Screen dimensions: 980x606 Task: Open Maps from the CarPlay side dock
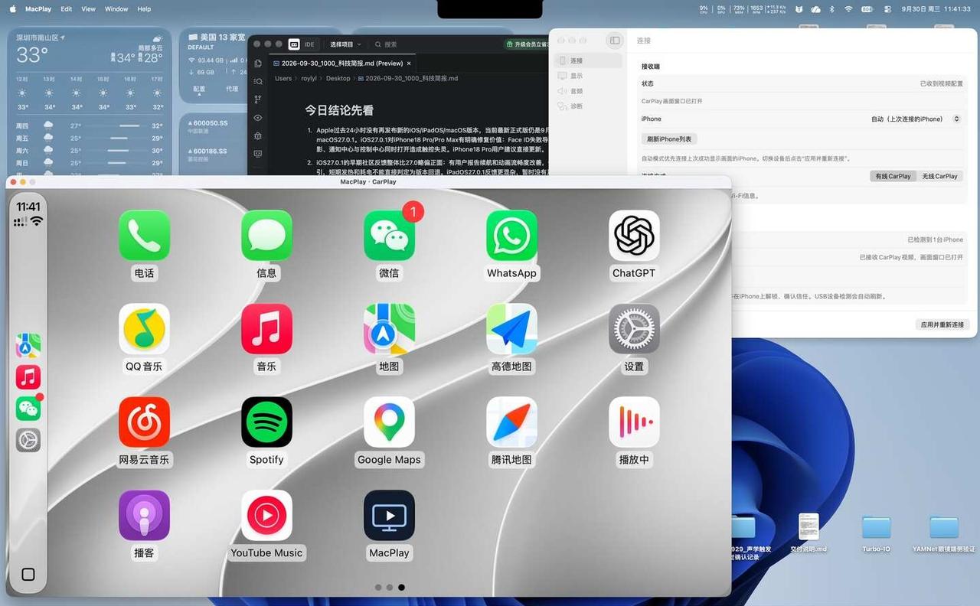click(28, 346)
